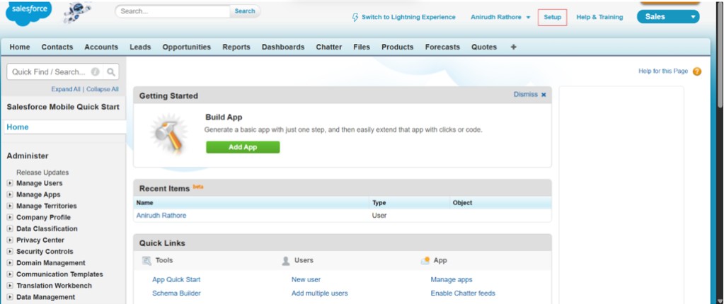Open the Opportunities tab
The image size is (724, 304).
click(186, 47)
